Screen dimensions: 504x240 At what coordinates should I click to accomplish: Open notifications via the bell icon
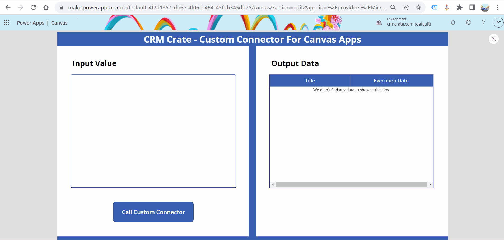[453, 23]
